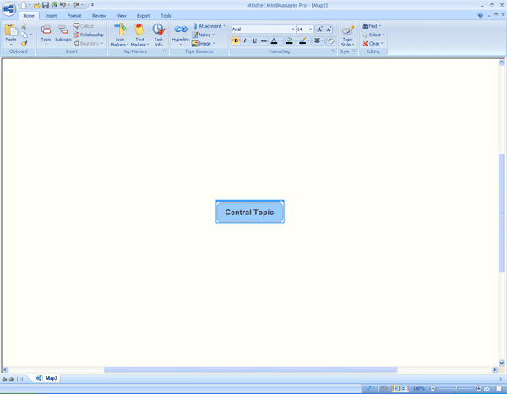Toggle Strikethrough formatting
This screenshot has width=507, height=394.
[264, 40]
